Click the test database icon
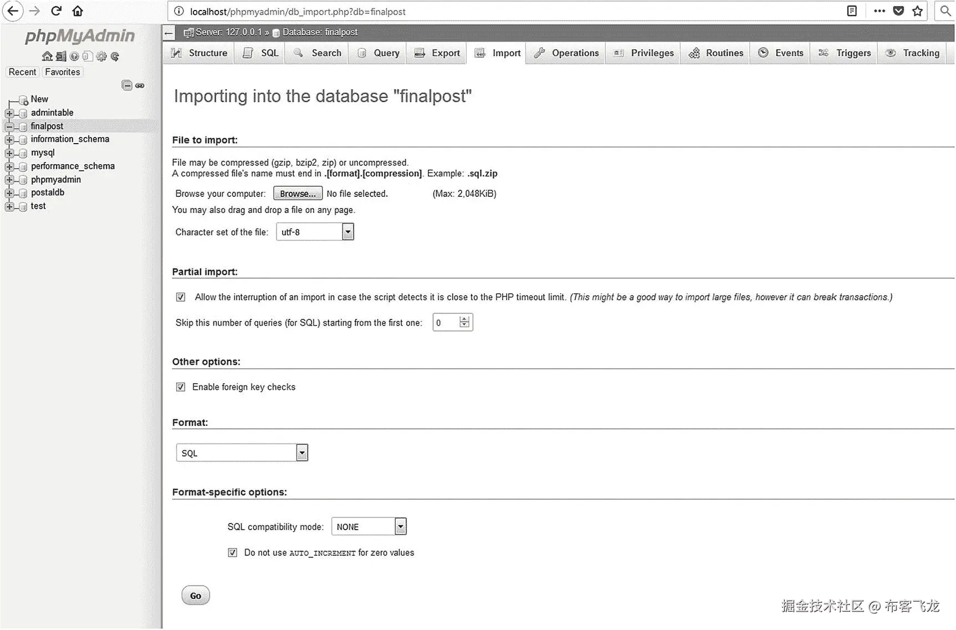The image size is (956, 630). click(x=23, y=206)
